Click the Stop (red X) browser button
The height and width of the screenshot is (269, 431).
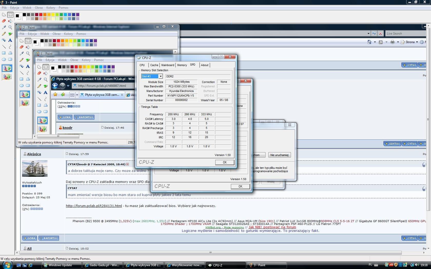380,33
